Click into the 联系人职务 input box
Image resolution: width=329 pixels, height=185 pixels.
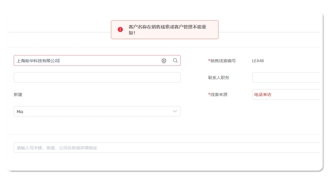pos(286,78)
